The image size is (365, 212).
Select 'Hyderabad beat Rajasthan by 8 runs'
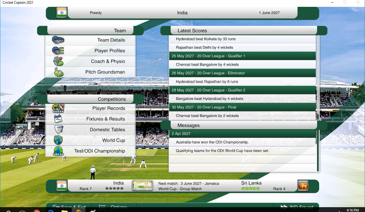tap(242, 82)
